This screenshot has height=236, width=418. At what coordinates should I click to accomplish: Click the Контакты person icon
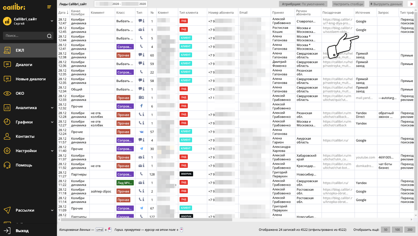click(x=7, y=136)
